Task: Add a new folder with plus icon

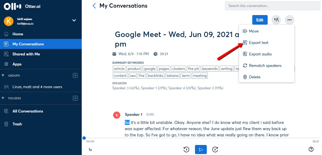Action: point(75,98)
